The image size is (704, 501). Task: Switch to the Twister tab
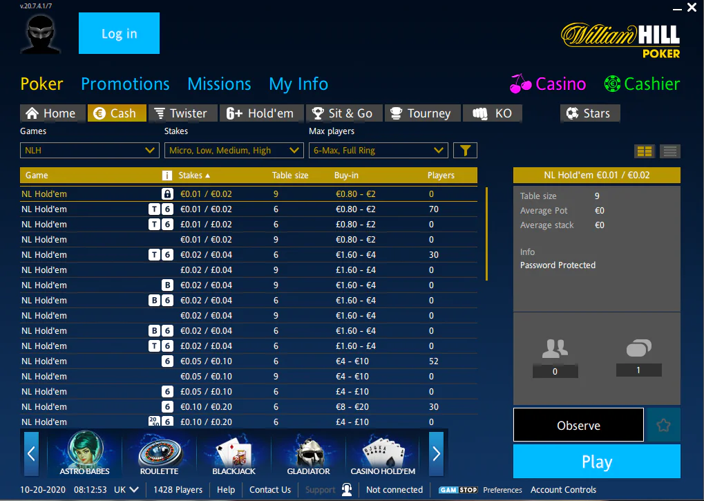click(180, 113)
